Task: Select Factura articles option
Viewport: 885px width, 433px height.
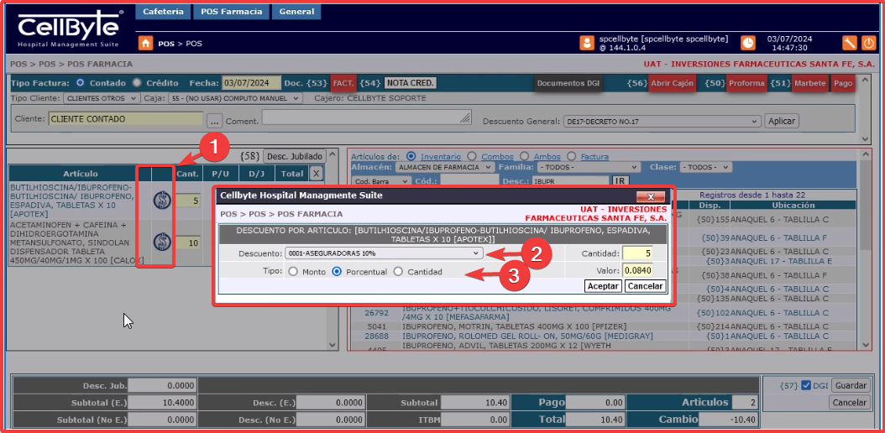Action: click(571, 156)
